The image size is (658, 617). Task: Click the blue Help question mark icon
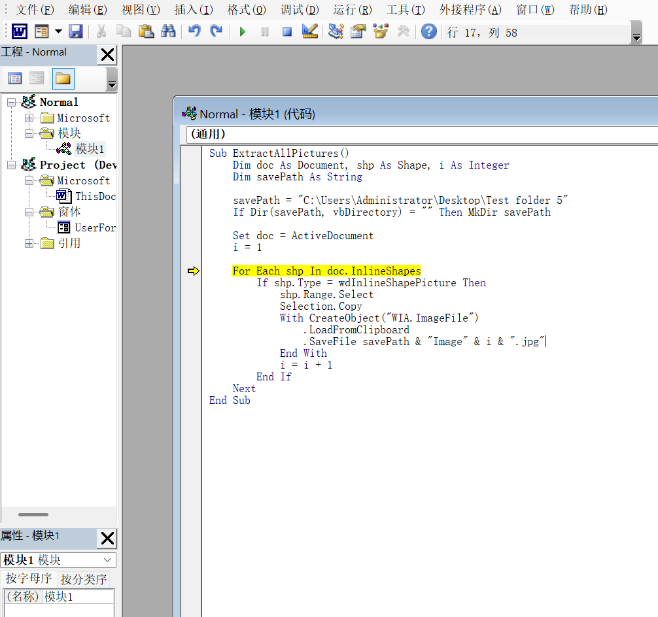(428, 31)
